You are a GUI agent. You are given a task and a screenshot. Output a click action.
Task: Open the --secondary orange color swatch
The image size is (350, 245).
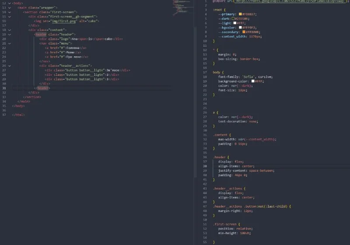coord(244,32)
